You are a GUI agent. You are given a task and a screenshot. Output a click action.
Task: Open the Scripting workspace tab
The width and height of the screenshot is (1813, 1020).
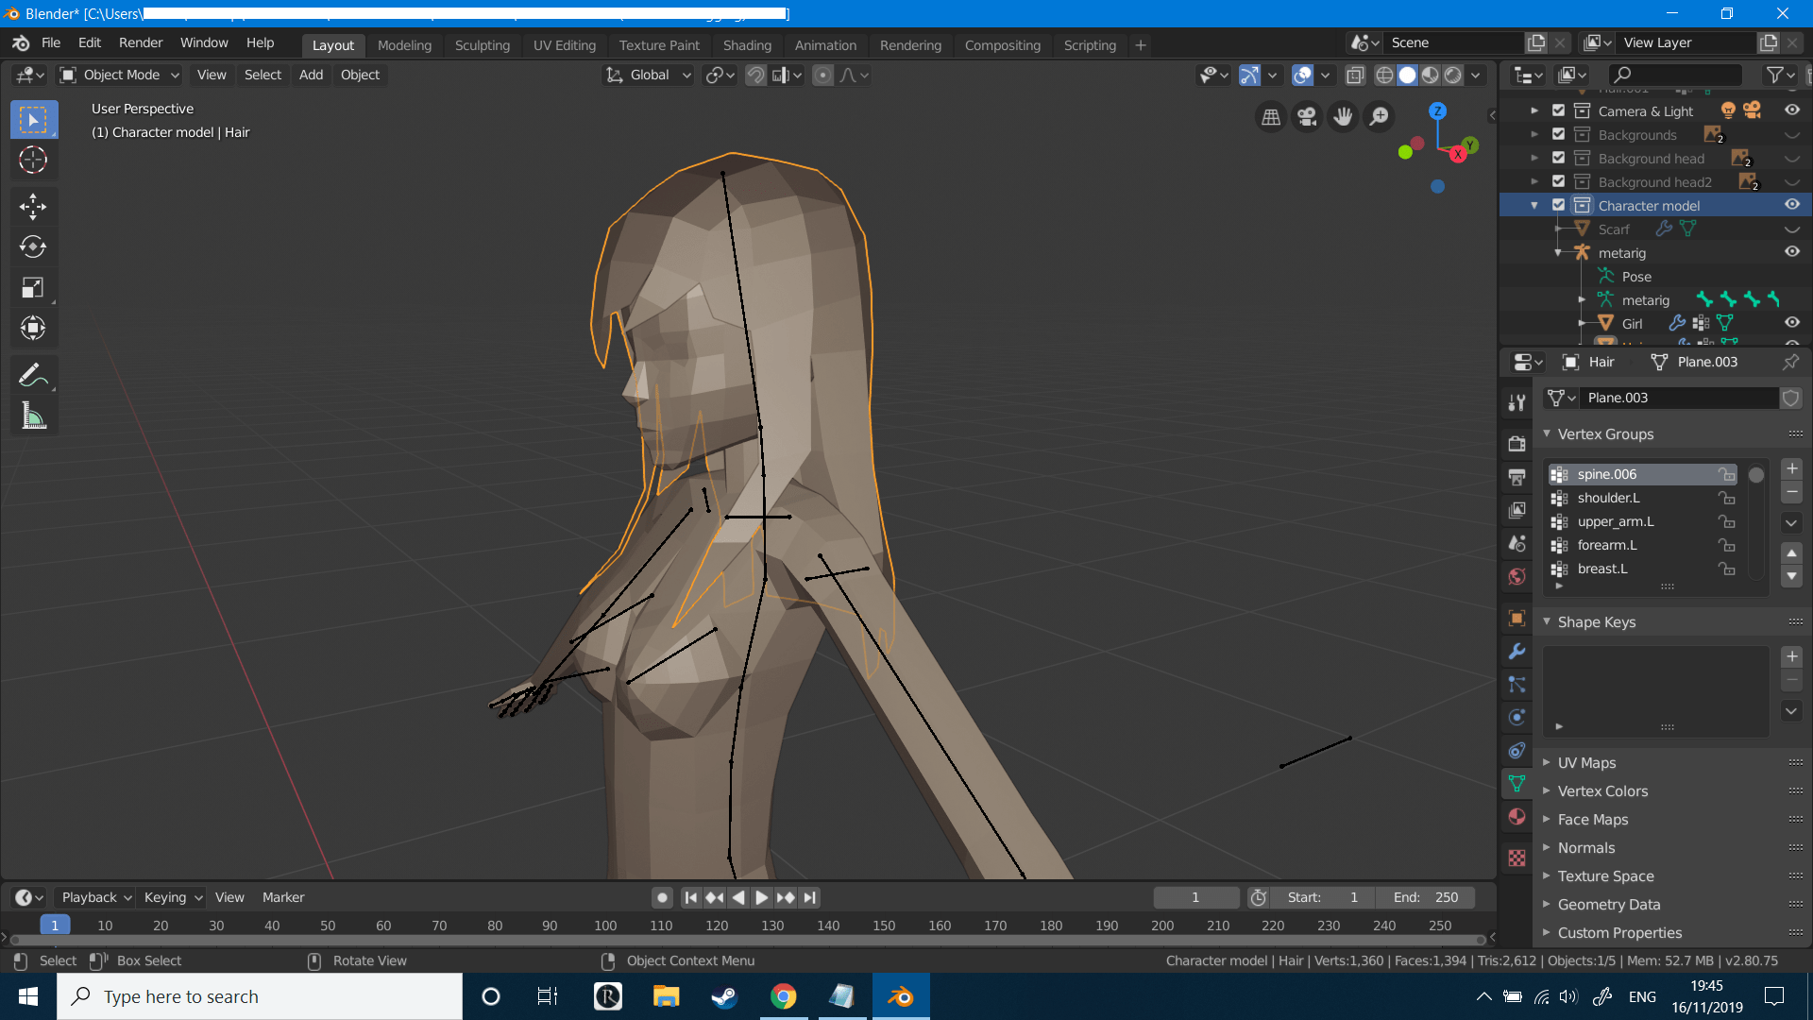pyautogui.click(x=1090, y=44)
